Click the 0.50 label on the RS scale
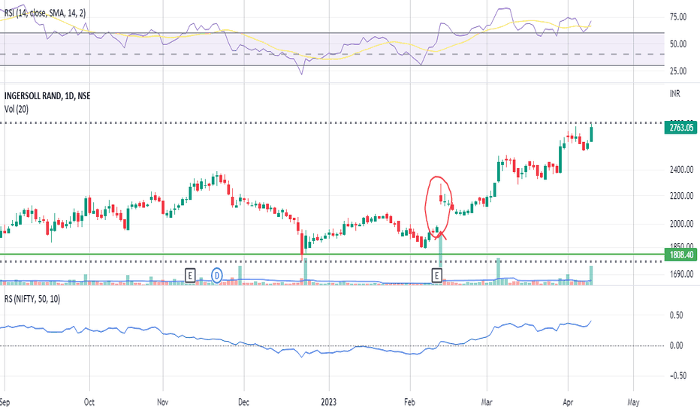The width and height of the screenshot is (700, 413). pyautogui.click(x=676, y=315)
